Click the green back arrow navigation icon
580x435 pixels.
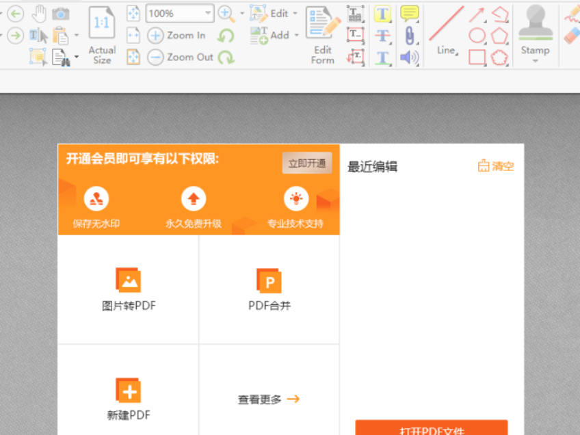[x=15, y=14]
